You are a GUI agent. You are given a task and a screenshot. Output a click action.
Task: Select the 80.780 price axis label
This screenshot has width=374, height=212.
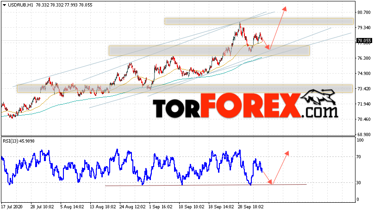pyautogui.click(x=364, y=12)
